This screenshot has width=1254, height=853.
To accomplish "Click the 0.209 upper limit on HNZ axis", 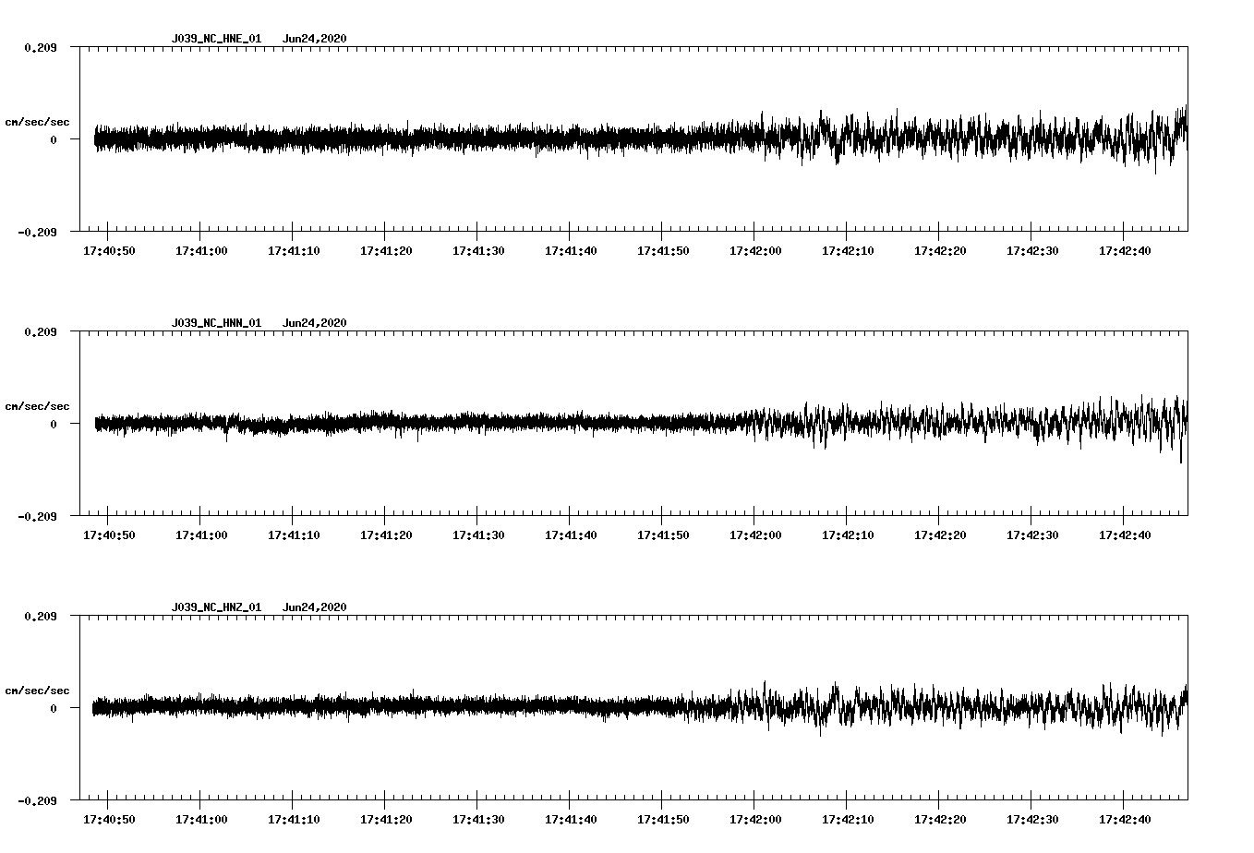I will [40, 616].
